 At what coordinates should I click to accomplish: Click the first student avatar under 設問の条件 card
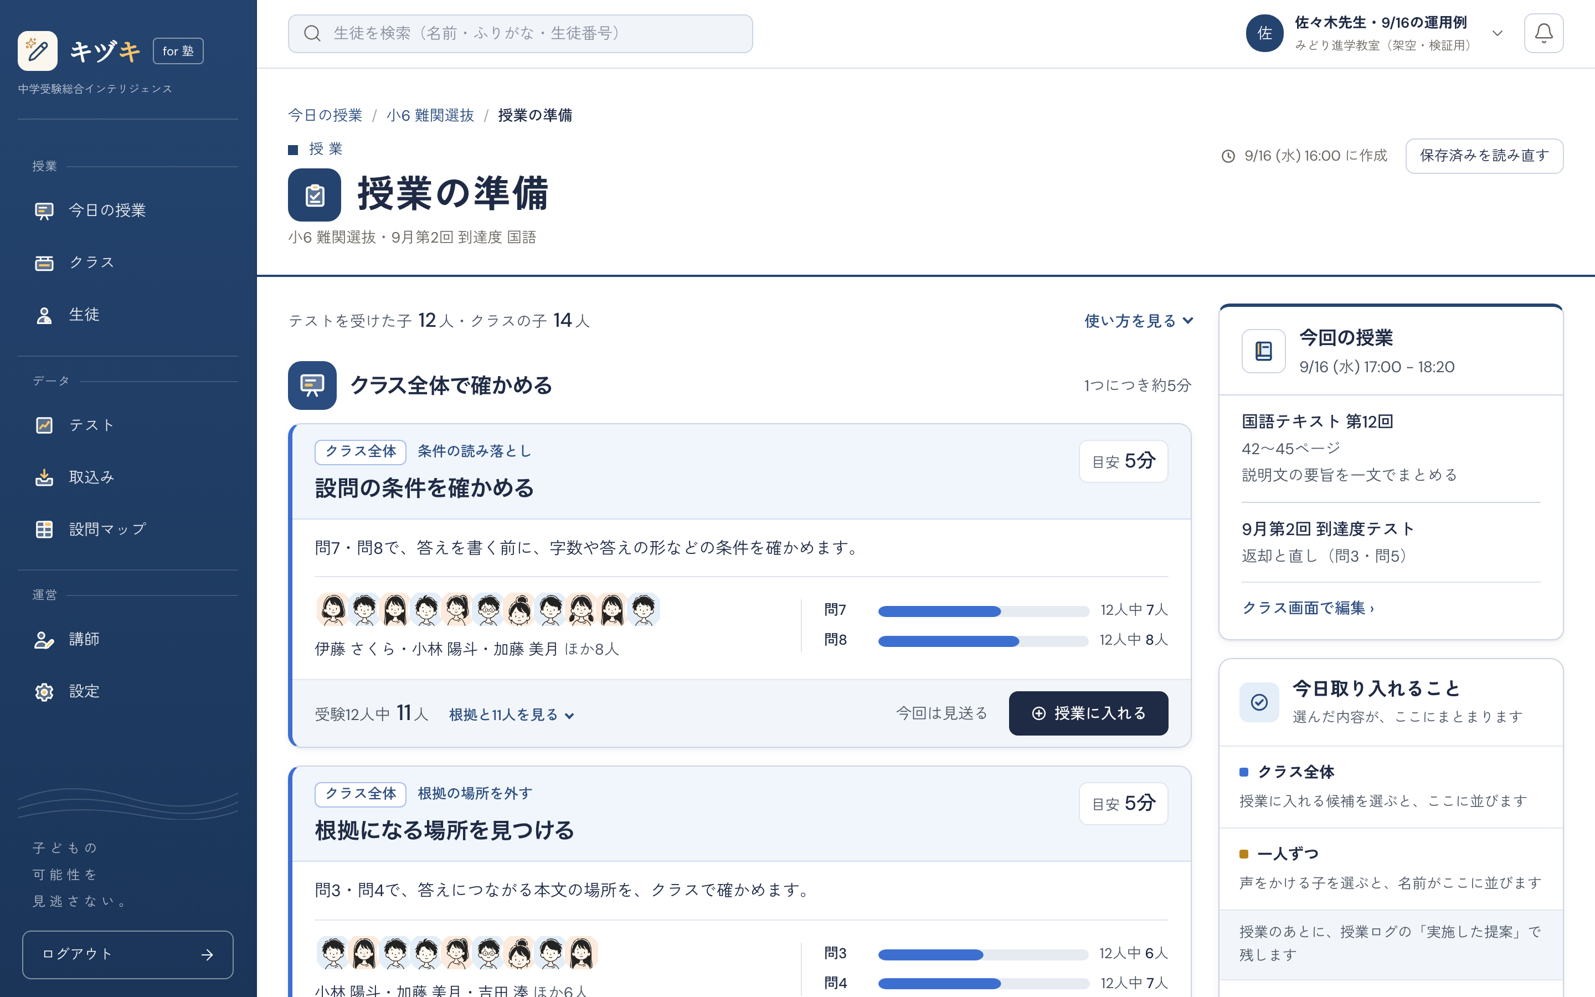(333, 609)
